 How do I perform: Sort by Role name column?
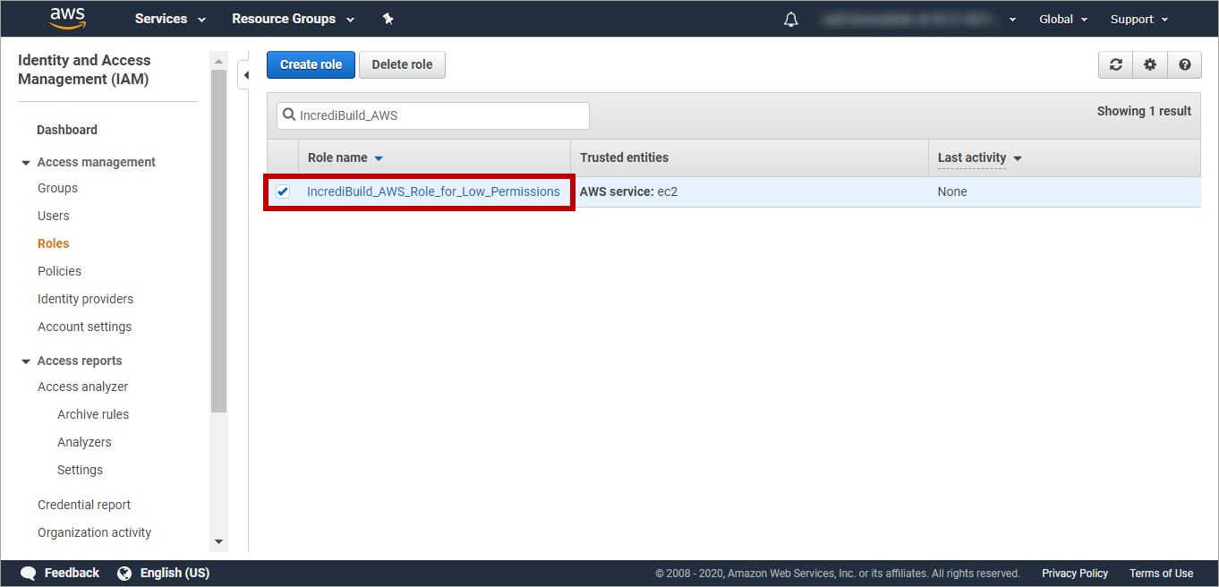[x=345, y=157]
